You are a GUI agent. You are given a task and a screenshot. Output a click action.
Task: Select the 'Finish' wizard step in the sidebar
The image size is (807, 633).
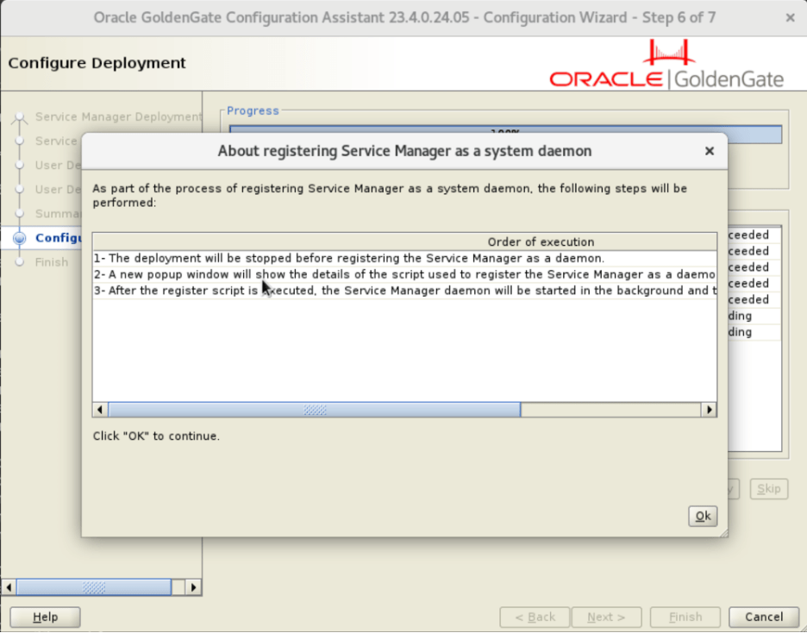pos(52,262)
